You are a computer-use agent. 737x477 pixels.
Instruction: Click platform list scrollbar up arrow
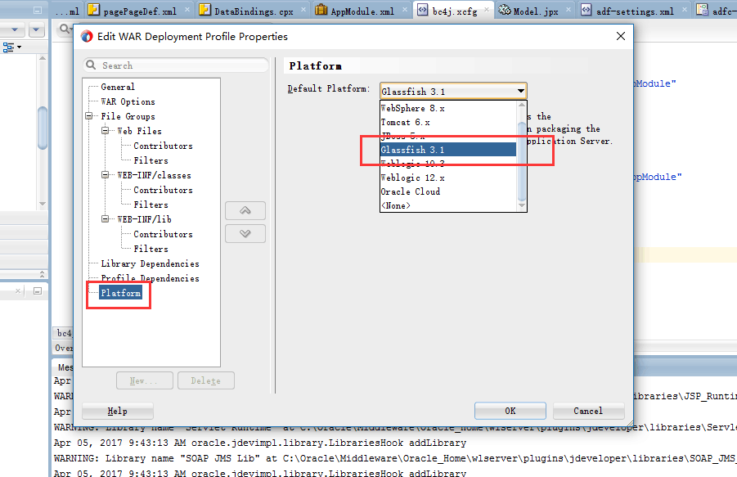tap(522, 106)
